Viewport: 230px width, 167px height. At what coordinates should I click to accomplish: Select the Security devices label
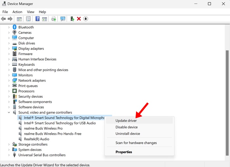pyautogui.click(x=31, y=96)
